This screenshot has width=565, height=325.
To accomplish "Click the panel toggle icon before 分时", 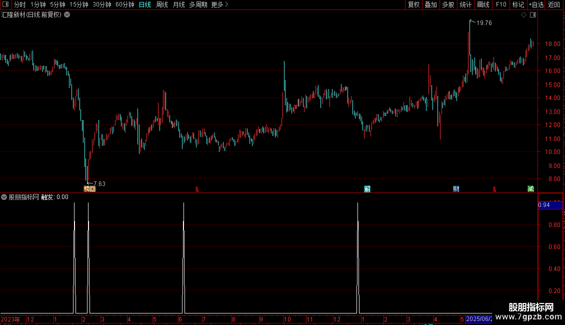I will click(x=5, y=4).
